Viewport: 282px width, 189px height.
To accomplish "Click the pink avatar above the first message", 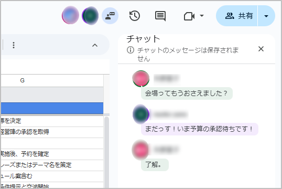I will 141,79.
